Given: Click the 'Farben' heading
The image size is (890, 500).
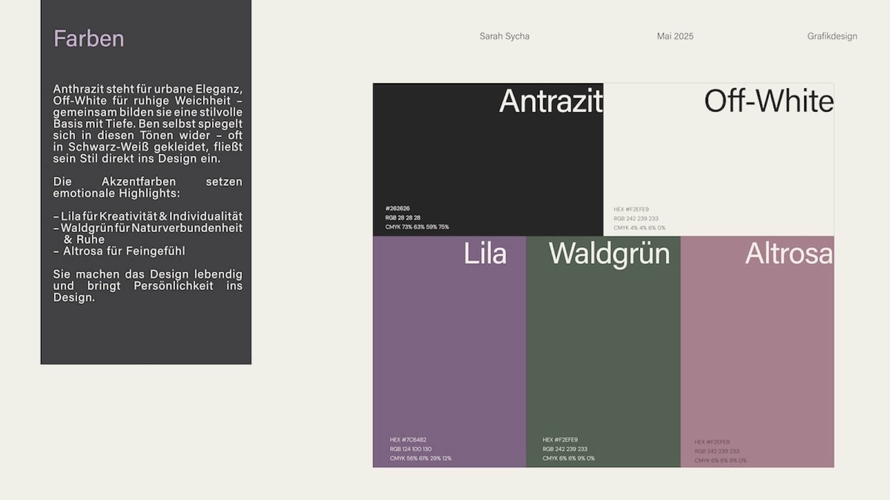Looking at the screenshot, I should (88, 38).
